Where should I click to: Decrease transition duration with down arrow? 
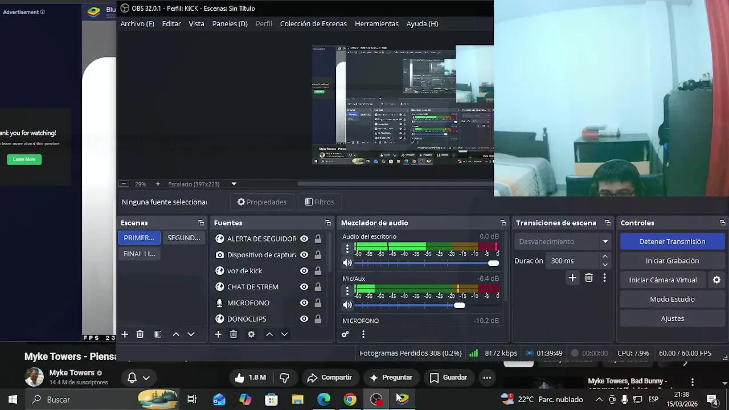pyautogui.click(x=605, y=264)
